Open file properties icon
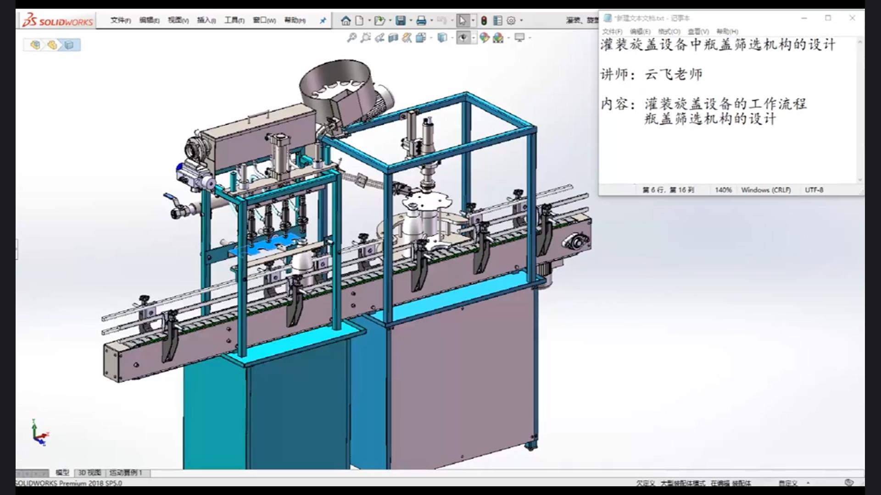Viewport: 881px width, 495px height. point(498,21)
